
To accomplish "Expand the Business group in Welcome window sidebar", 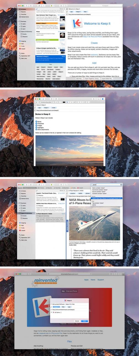I will pyautogui.click(x=18, y=22).
